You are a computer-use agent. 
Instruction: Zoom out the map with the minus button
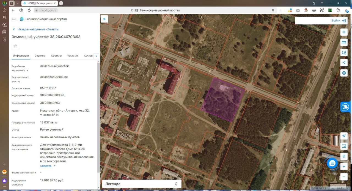tap(344, 177)
